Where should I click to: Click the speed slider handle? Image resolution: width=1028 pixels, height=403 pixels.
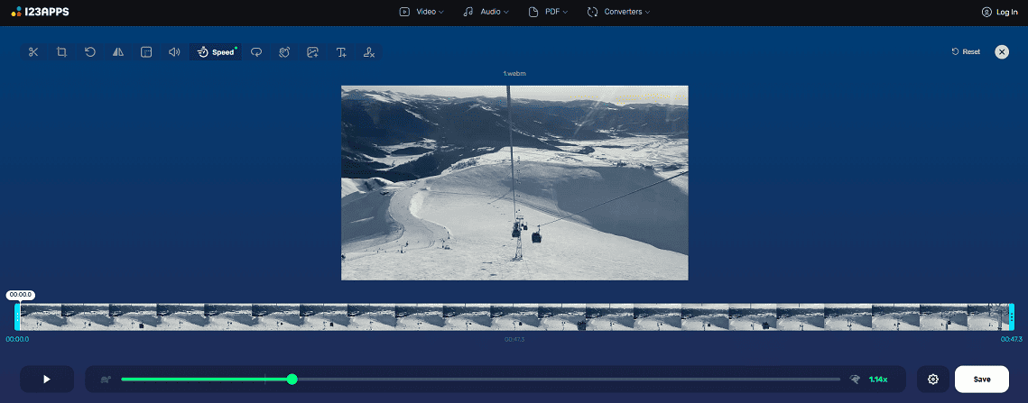click(292, 380)
